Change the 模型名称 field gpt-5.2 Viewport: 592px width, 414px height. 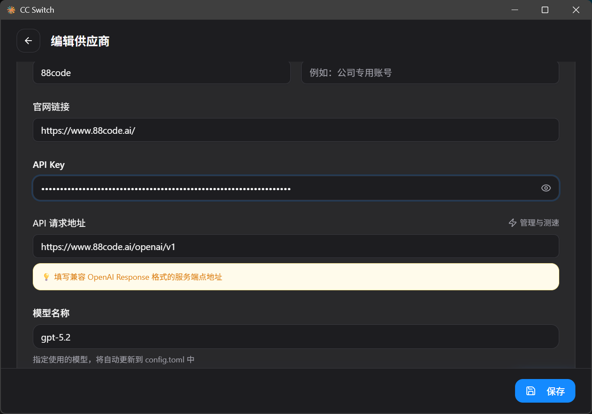296,337
